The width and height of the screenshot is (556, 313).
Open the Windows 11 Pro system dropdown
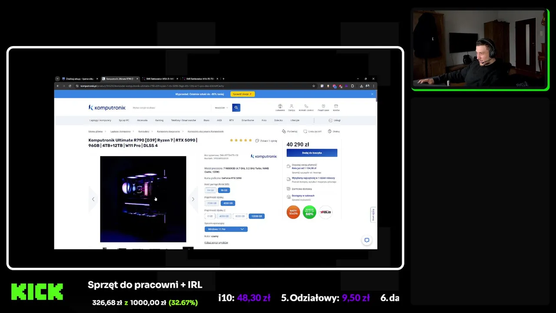[226, 229]
